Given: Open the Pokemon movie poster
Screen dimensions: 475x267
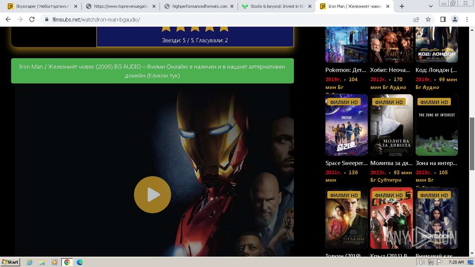Looking at the screenshot, I should click(x=347, y=44).
